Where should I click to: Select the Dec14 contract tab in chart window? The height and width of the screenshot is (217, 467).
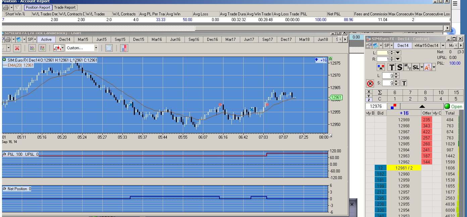point(65,40)
